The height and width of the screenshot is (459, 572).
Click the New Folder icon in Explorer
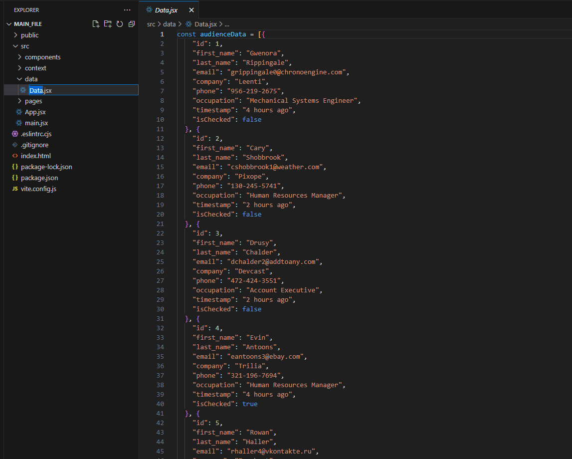108,24
